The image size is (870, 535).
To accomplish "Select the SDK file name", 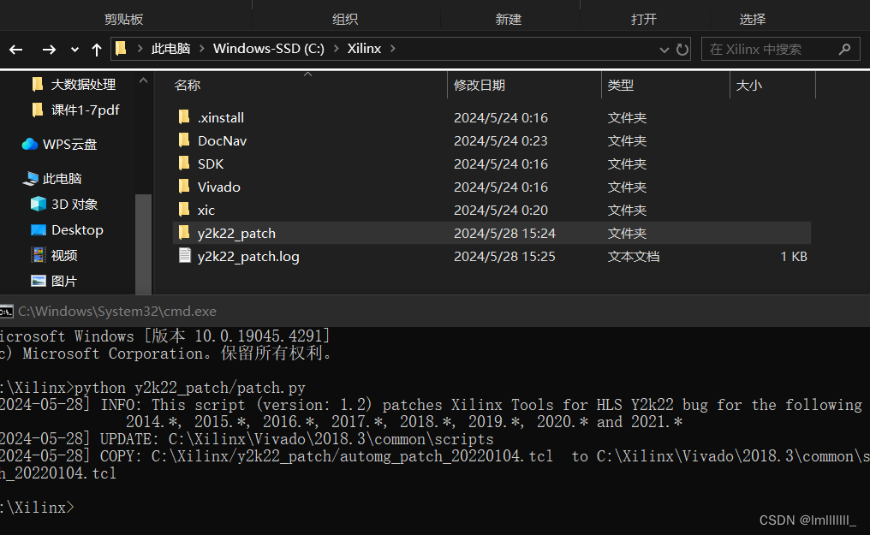I will click(x=211, y=164).
